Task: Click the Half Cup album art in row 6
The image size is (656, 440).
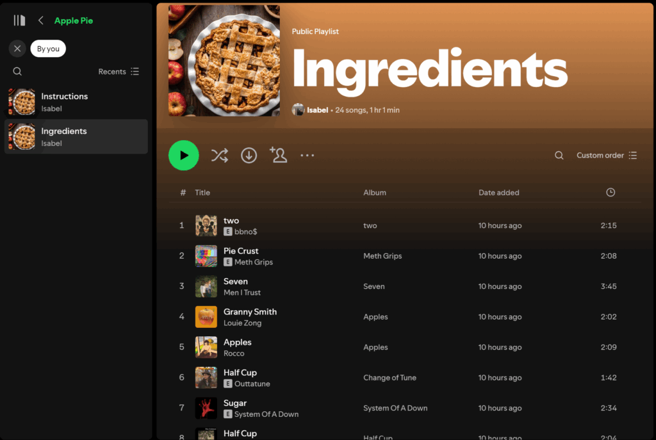Action: [206, 378]
